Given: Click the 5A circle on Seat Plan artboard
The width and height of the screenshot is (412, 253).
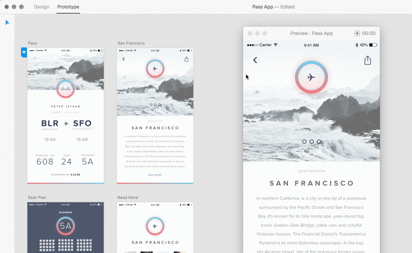Looking at the screenshot, I should click(x=65, y=226).
